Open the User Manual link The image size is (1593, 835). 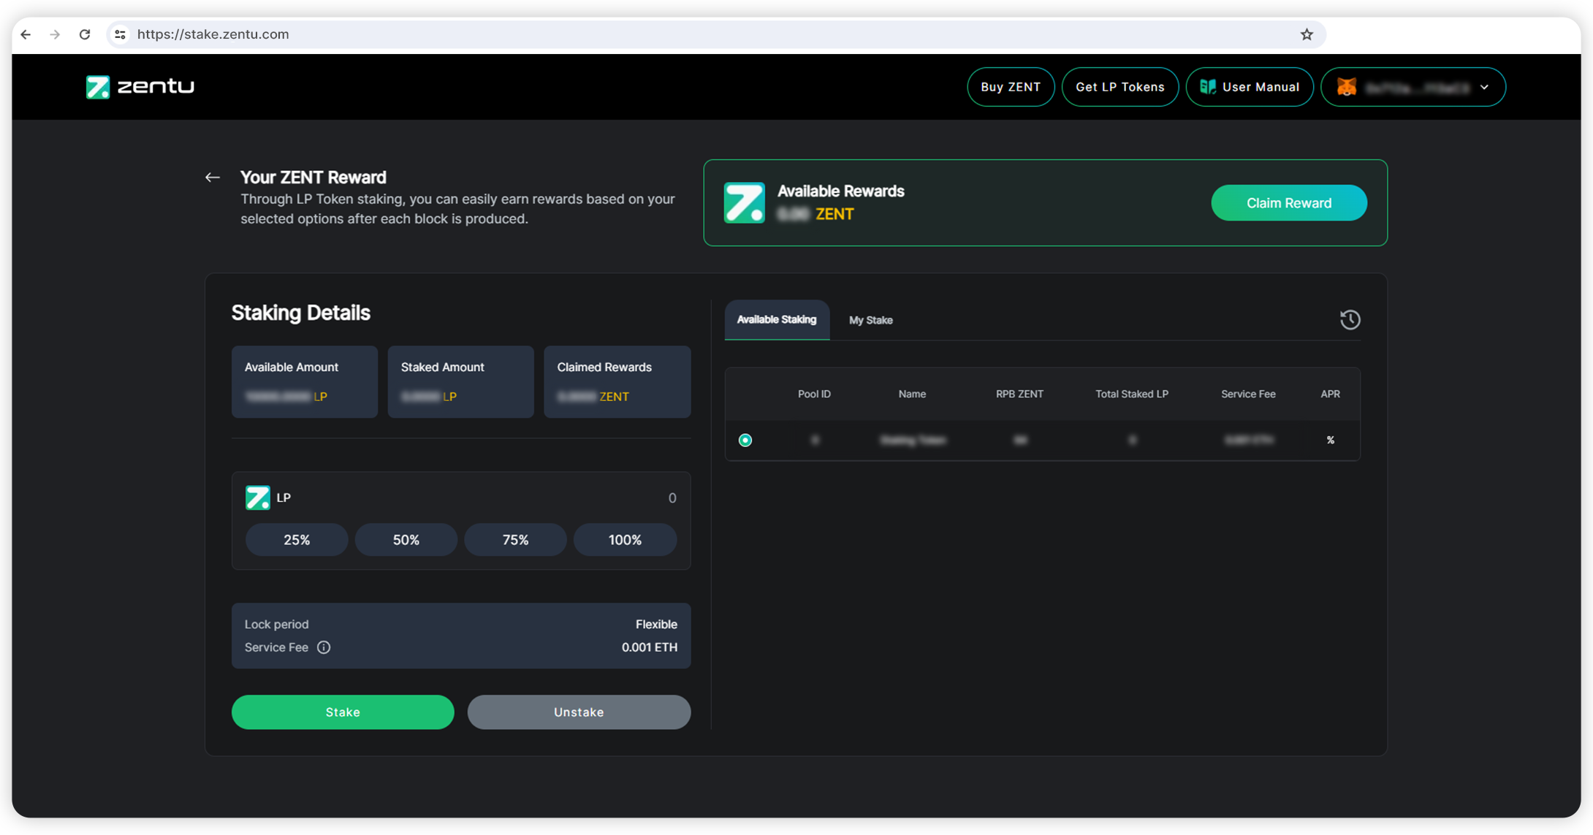1250,87
